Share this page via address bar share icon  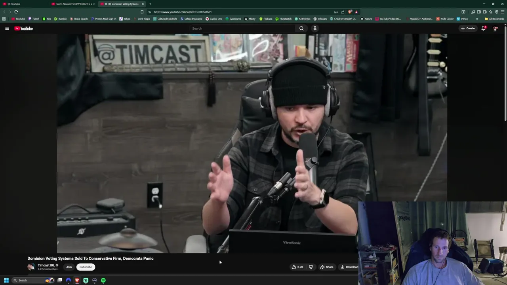pyautogui.click(x=343, y=12)
